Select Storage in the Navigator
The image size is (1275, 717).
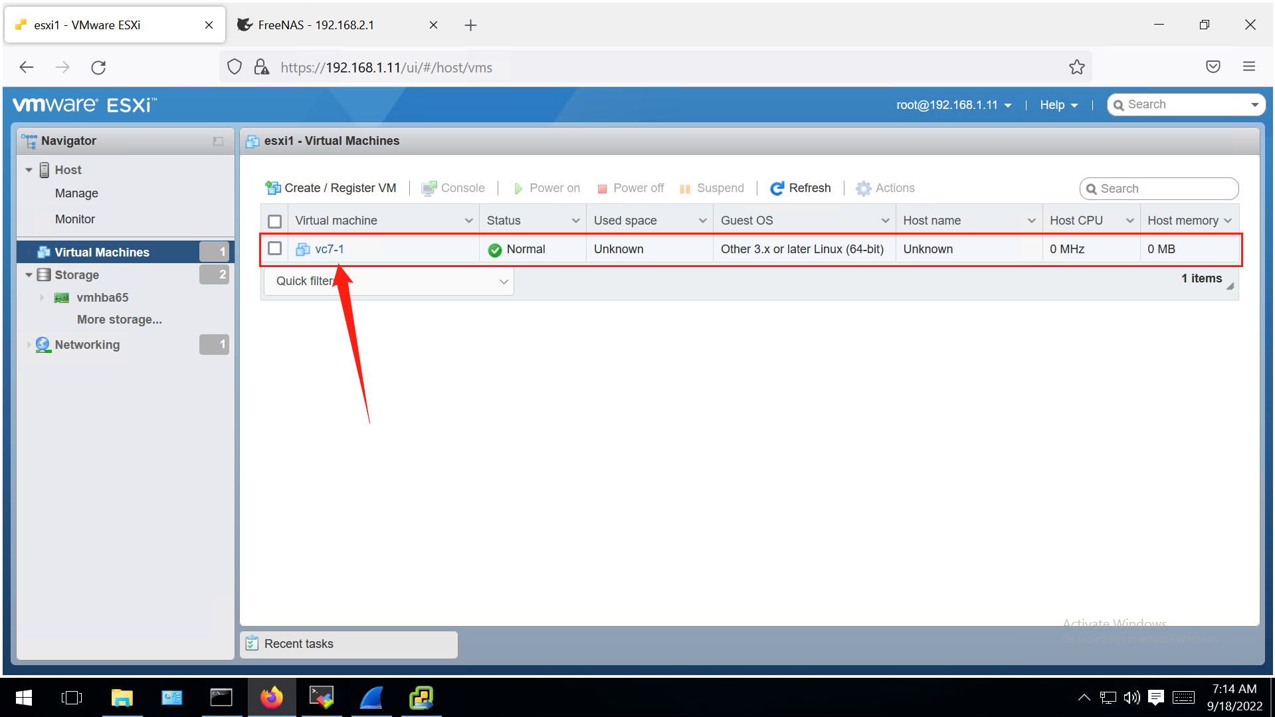76,275
